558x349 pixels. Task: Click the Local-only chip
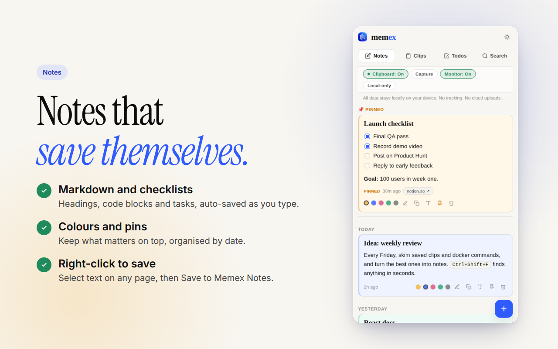pyautogui.click(x=379, y=86)
